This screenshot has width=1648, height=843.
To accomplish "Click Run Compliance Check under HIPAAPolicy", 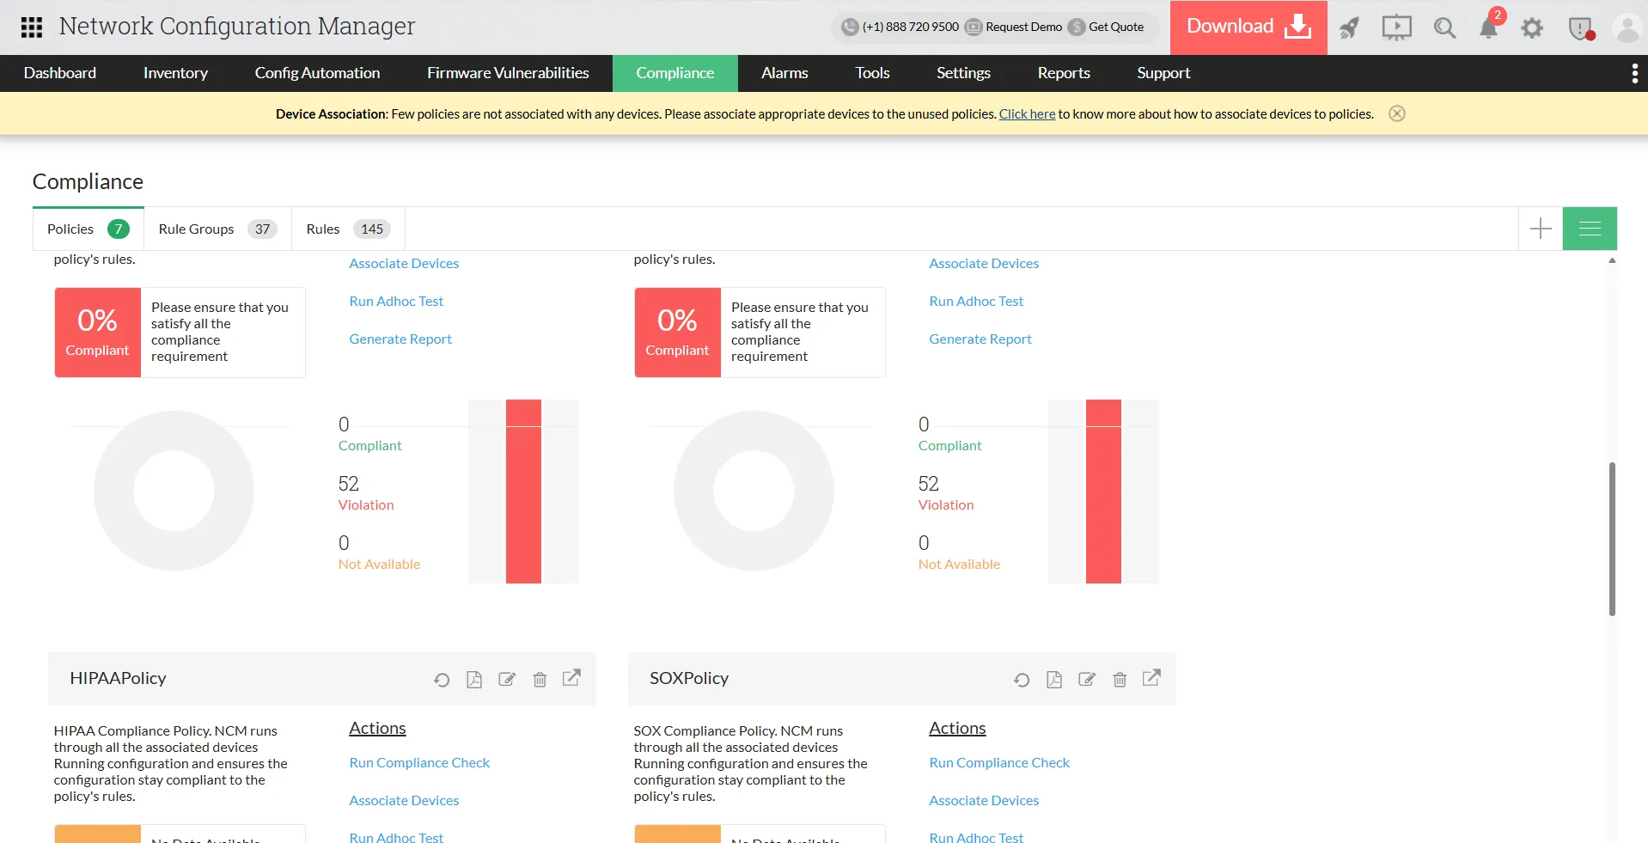I will [x=419, y=762].
